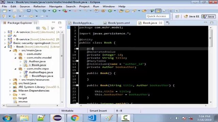Open the Run button dropdown arrow
The height and width of the screenshot is (122, 218).
(x=59, y=11)
